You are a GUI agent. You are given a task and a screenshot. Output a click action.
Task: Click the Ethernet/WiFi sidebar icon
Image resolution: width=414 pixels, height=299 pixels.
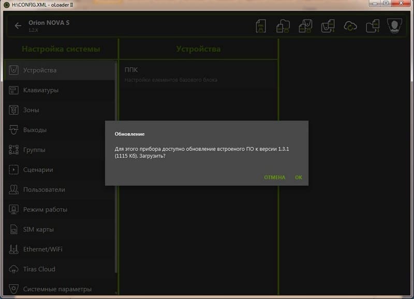[x=13, y=249]
